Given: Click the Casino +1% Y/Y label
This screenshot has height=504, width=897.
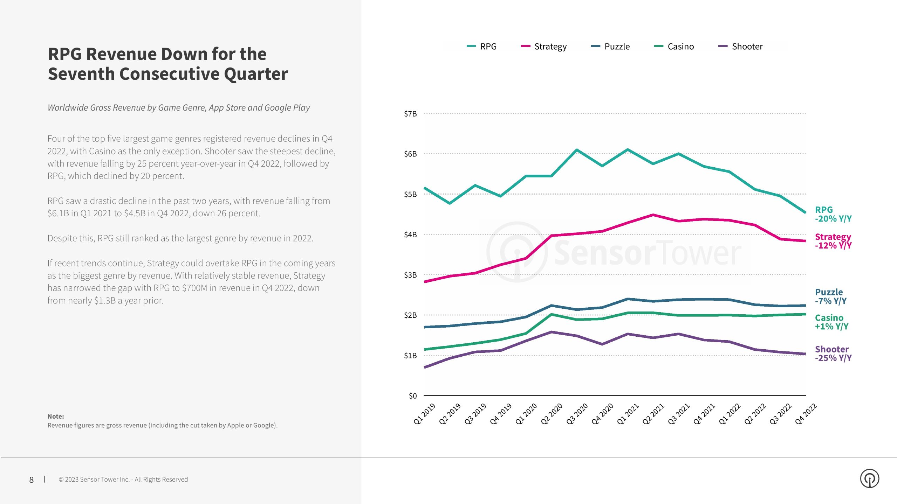Looking at the screenshot, I should [831, 322].
